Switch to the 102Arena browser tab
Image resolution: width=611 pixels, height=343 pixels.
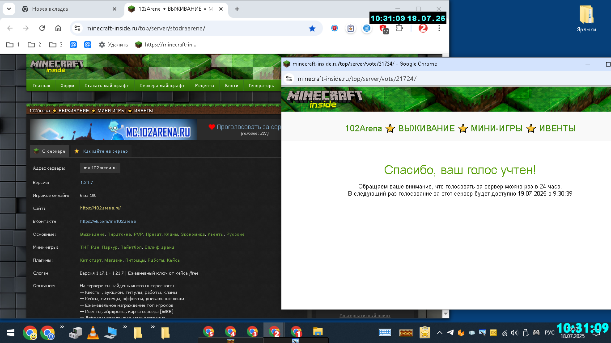(176, 9)
